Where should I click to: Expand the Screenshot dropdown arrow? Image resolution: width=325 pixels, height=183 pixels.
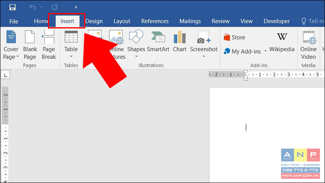[x=204, y=57]
